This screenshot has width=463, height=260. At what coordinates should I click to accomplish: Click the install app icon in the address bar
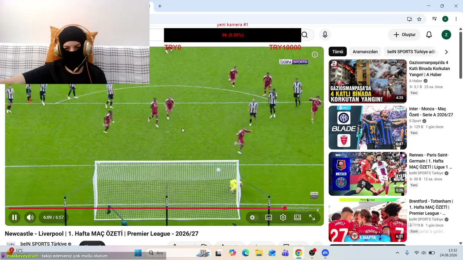(409, 19)
